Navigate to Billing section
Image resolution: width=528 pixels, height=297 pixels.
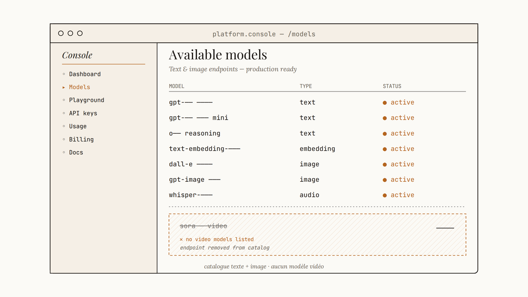[81, 139]
